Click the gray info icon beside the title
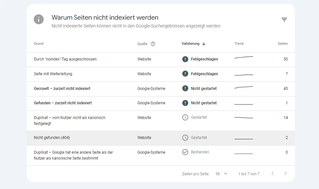The width and height of the screenshot is (319, 189). click(39, 19)
